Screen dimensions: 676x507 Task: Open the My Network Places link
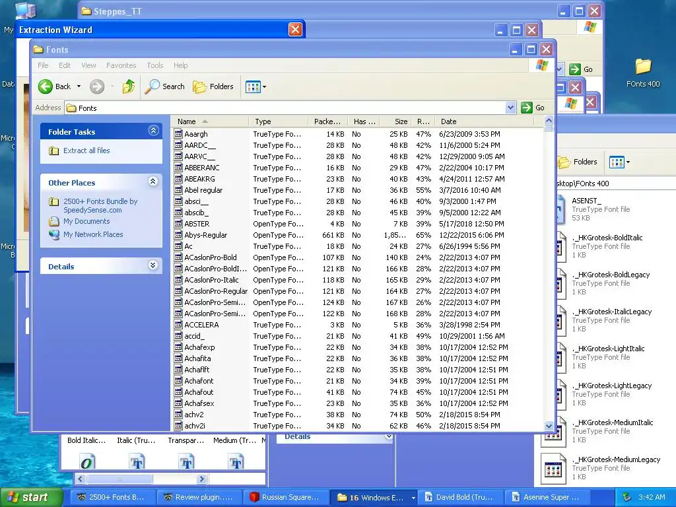click(x=93, y=234)
